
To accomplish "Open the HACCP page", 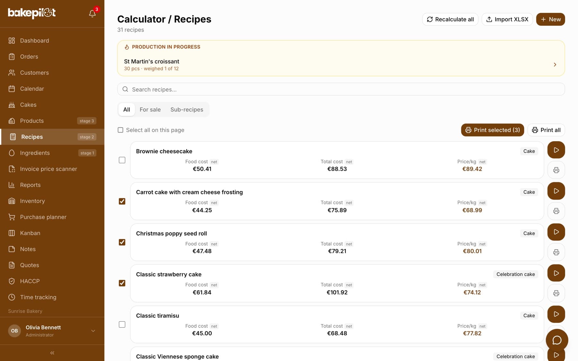I will (x=52, y=281).
